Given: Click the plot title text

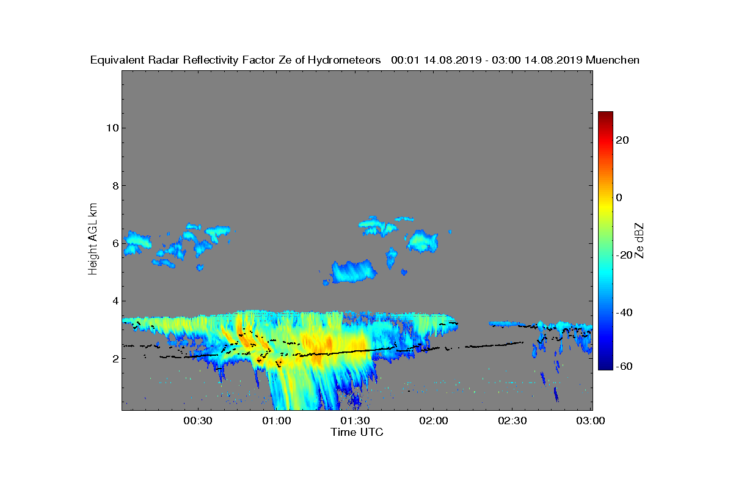Looking at the screenshot, I should coord(365,60).
